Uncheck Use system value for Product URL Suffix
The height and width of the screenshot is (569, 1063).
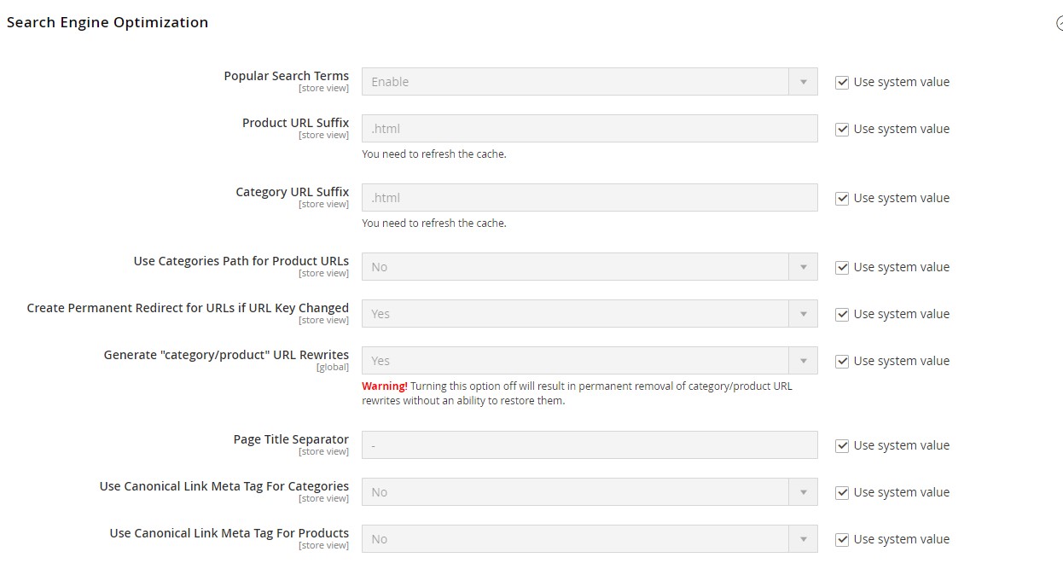click(x=842, y=129)
